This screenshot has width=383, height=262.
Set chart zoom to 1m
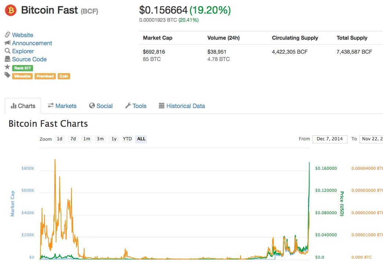click(87, 139)
